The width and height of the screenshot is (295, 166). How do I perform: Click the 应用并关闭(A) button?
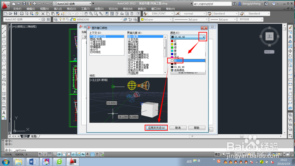click(156, 128)
